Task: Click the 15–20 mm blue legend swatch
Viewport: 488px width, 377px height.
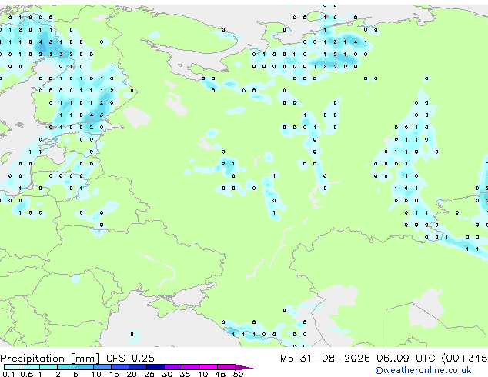Action: tap(119, 367)
